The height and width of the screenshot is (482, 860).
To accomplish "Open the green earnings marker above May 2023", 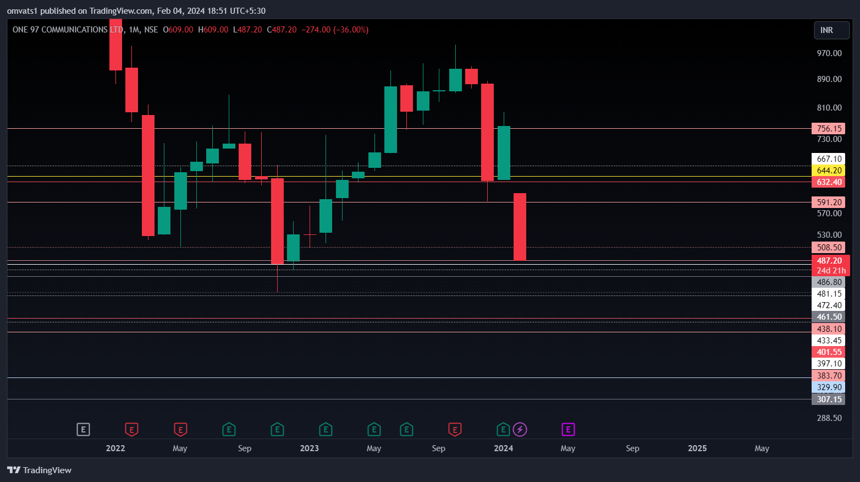I will 374,429.
